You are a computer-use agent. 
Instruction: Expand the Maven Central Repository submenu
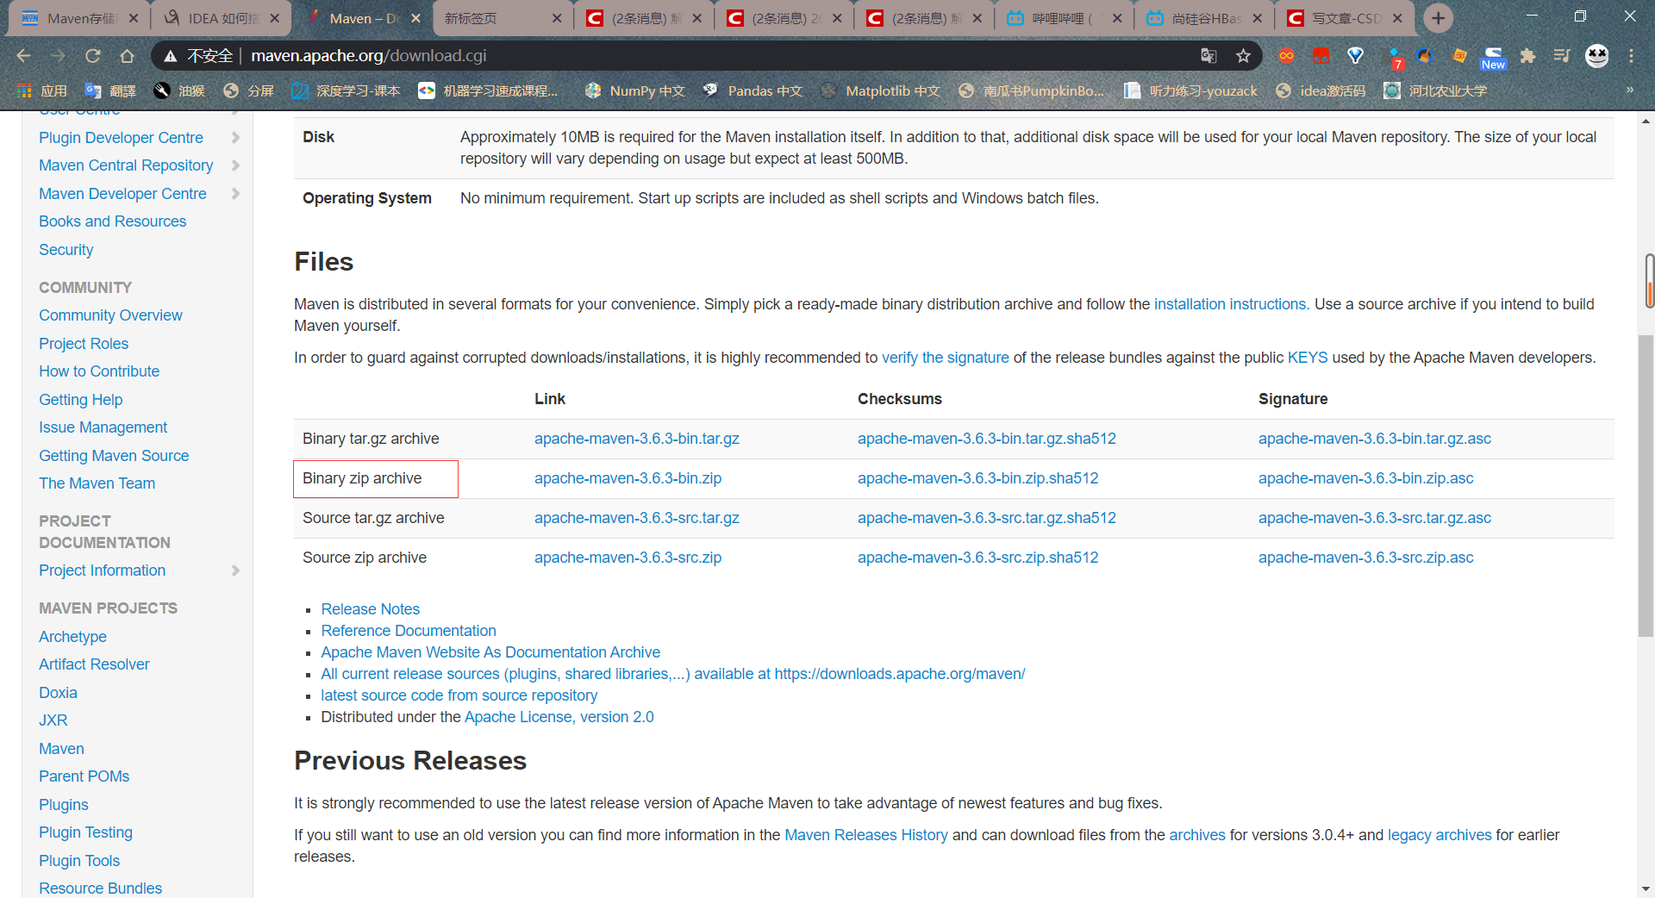coord(235,165)
